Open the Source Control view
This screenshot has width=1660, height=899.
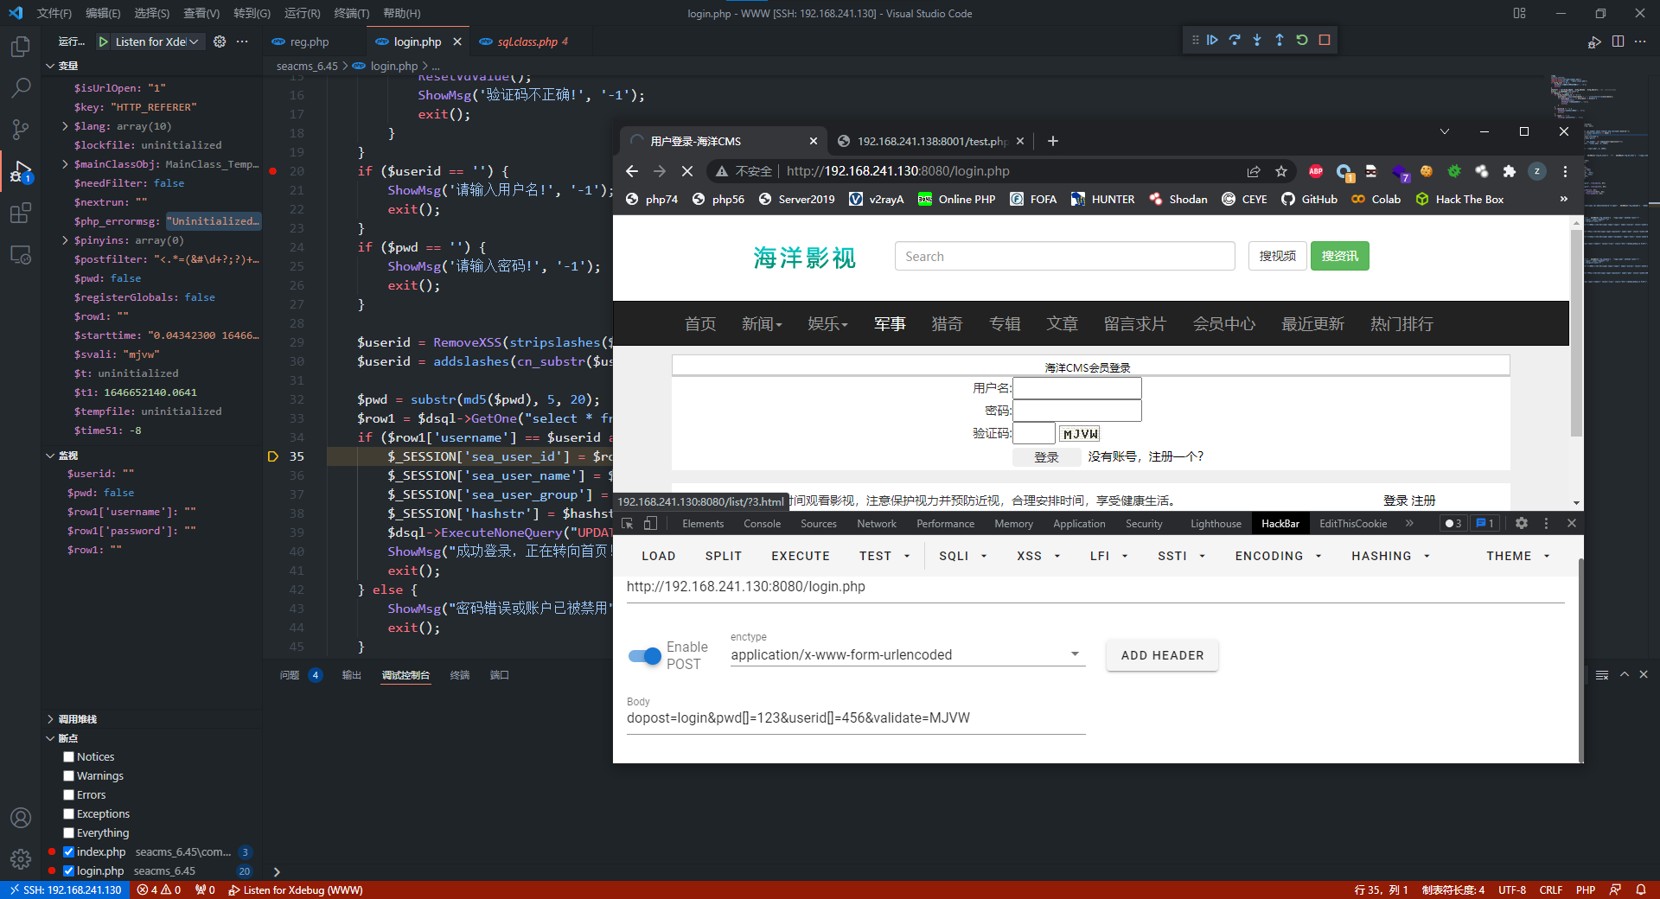[x=21, y=130]
